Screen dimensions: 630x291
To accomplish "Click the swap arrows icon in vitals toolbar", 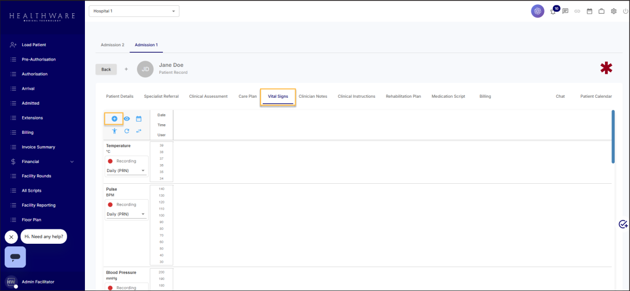I will click(x=139, y=131).
